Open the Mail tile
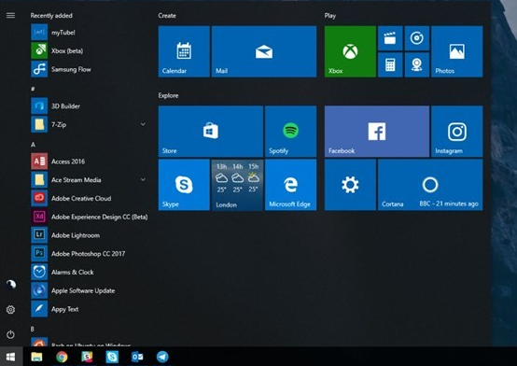The image size is (517, 366). click(x=264, y=51)
